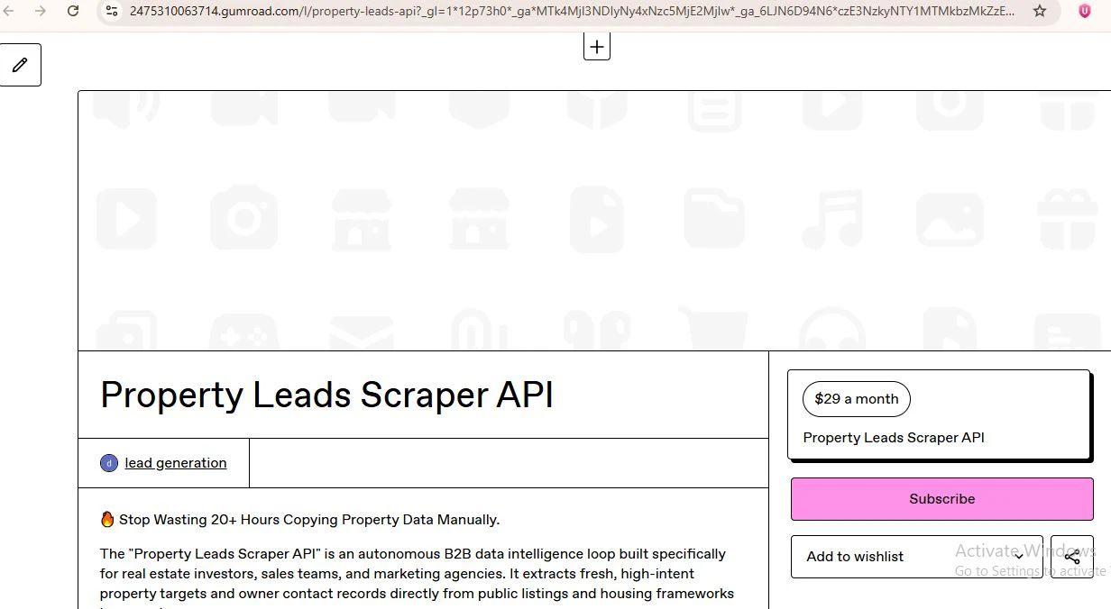Open the share icon beside wishlist

(x=1072, y=557)
